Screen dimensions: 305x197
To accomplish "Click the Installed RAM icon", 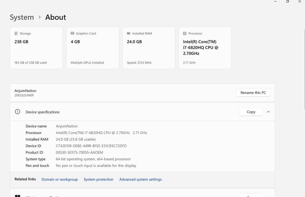I will pyautogui.click(x=129, y=33).
